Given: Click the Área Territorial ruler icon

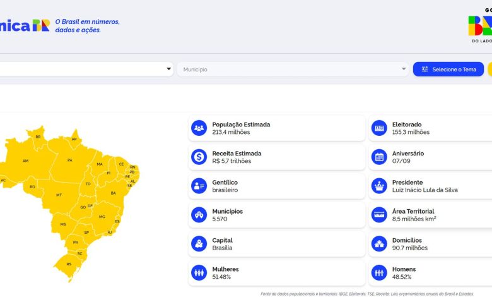Looking at the screenshot, I should [x=379, y=215].
